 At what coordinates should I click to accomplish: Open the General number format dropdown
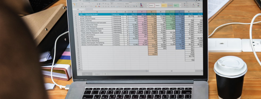131,4
